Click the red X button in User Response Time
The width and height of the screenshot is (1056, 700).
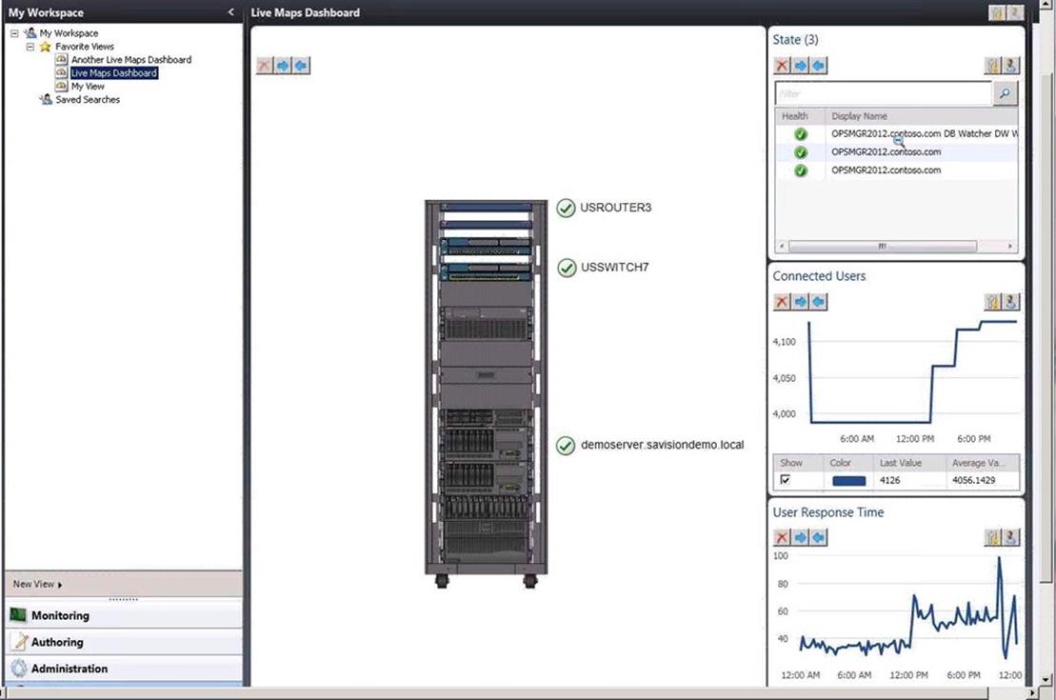pos(782,538)
